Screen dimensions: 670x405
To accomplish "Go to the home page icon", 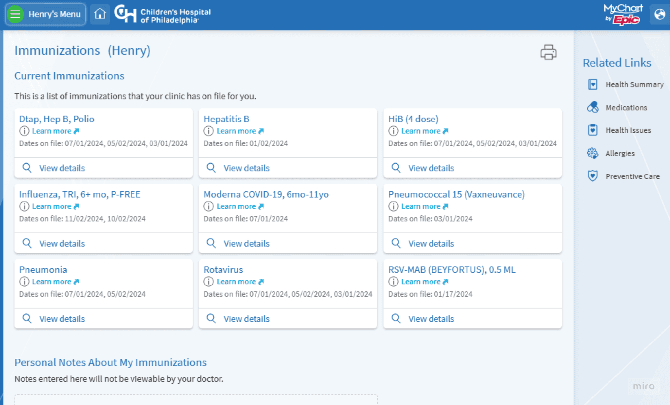I will pos(100,14).
